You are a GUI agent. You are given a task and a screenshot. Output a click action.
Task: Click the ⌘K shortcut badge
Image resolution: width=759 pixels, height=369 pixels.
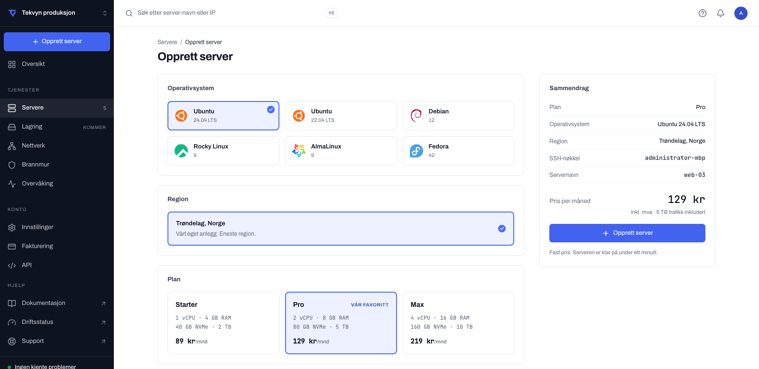click(332, 13)
